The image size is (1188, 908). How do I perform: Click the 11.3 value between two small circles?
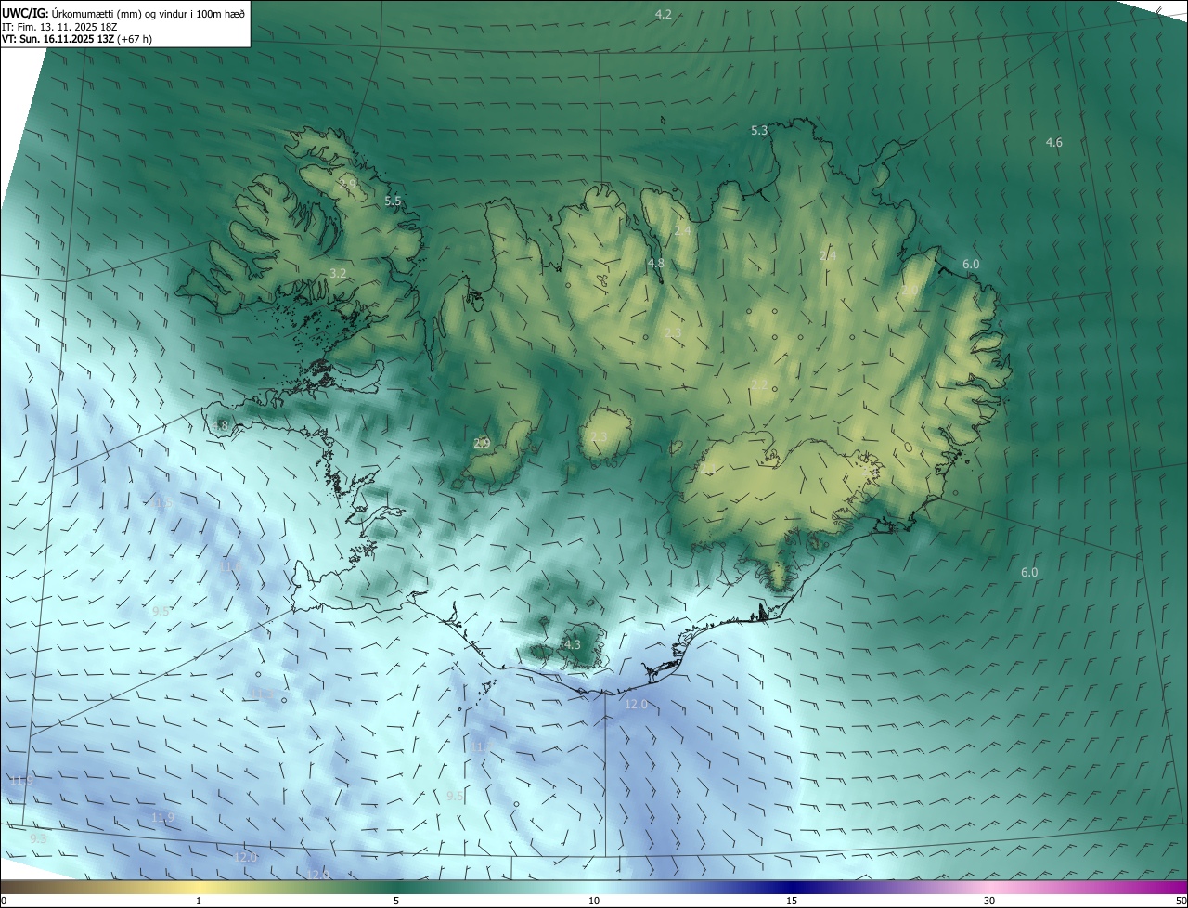(263, 694)
